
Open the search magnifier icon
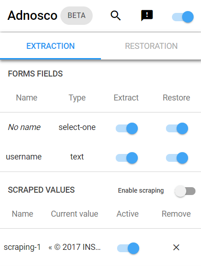[x=116, y=16]
